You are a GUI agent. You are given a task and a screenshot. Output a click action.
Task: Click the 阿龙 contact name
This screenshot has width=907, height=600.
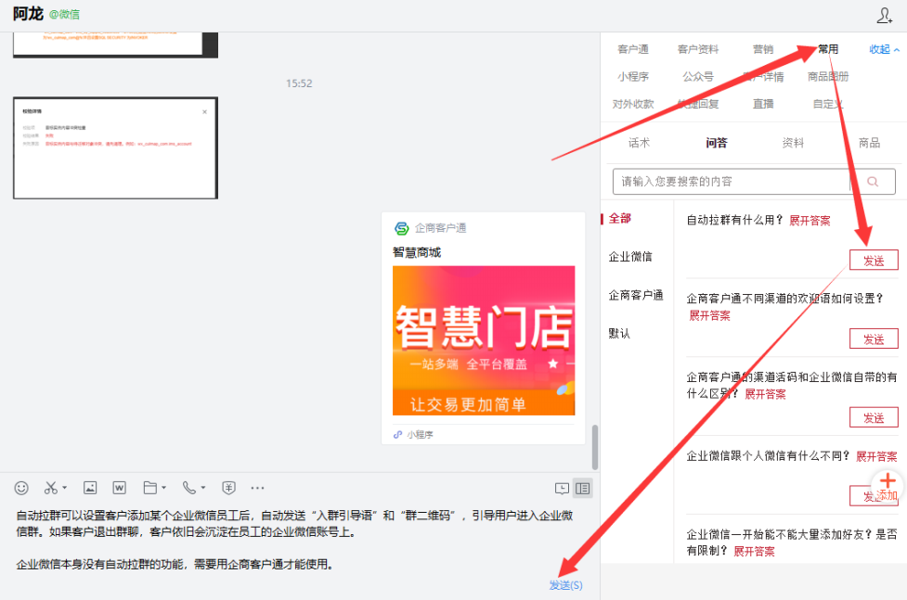(28, 14)
